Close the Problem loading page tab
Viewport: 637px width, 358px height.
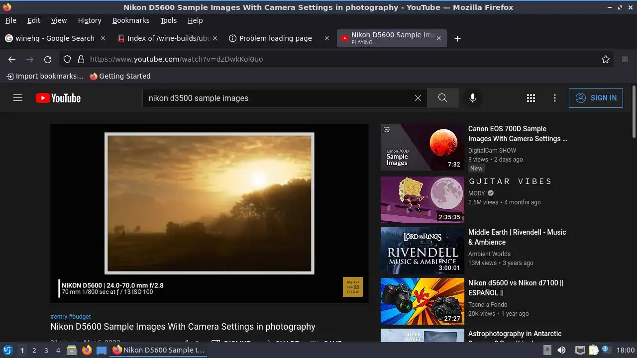click(x=327, y=38)
